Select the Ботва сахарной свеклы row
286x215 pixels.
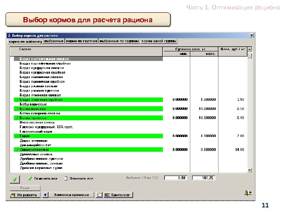(x=88, y=113)
